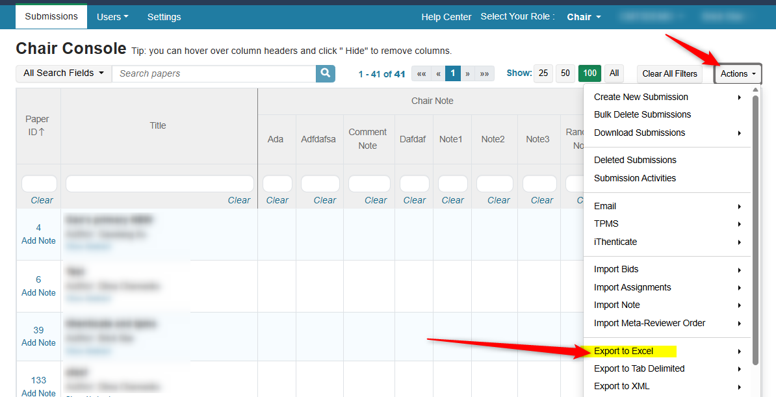This screenshot has width=776, height=397.
Task: Expand Import Assignments submenu
Action: [667, 288]
